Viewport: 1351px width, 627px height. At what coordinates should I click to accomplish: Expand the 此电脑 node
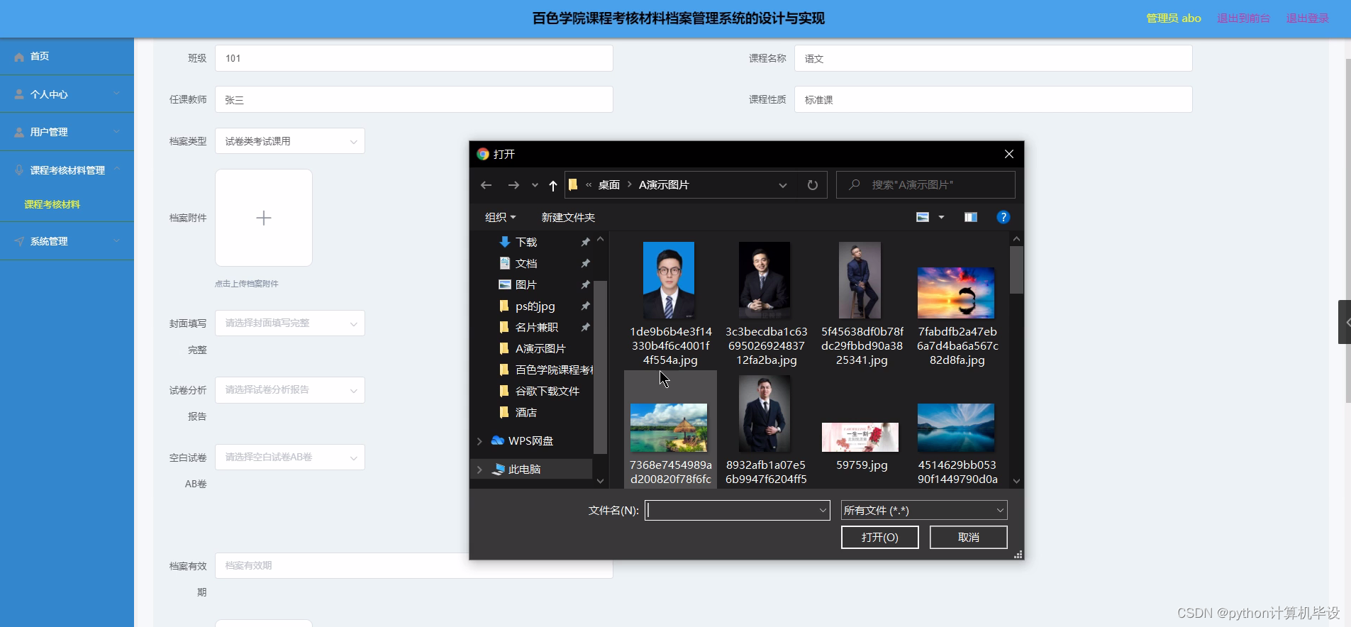[x=479, y=470]
